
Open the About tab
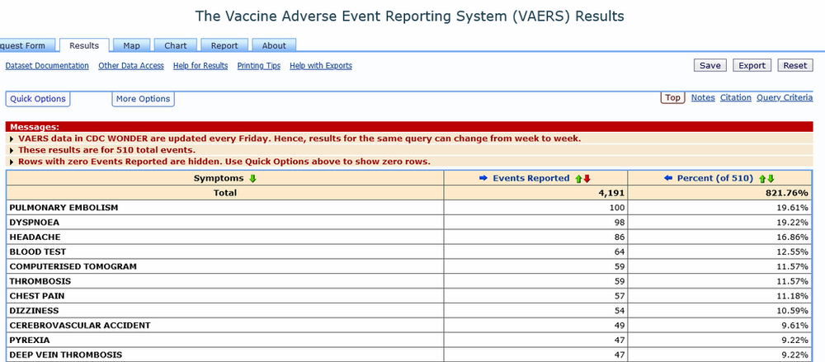(274, 46)
